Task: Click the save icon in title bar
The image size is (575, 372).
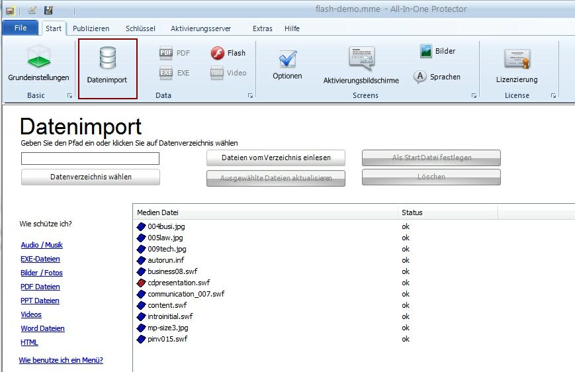Action: [x=48, y=11]
